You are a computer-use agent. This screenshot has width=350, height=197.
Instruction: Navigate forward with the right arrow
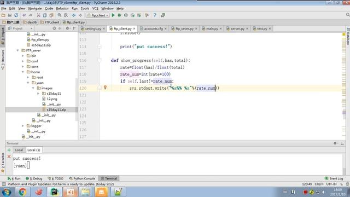tap(80, 15)
